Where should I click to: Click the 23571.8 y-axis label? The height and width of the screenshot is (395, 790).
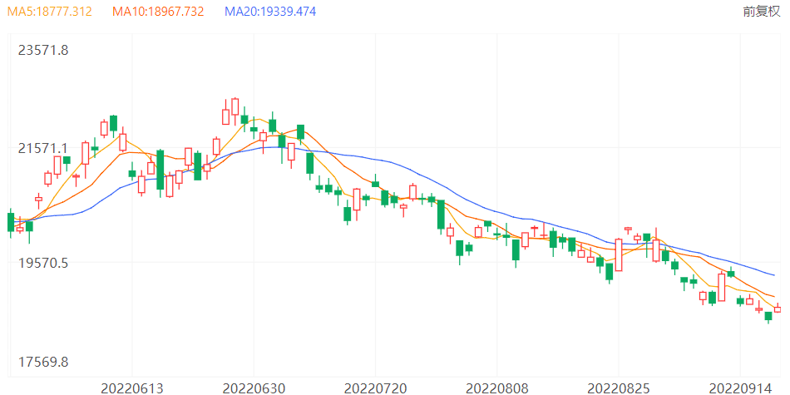tap(42, 51)
